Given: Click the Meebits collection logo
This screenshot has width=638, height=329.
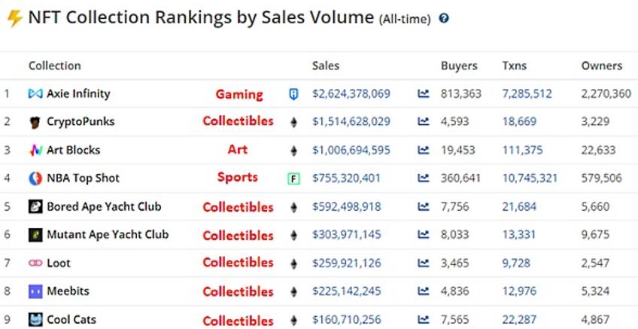Looking at the screenshot, I should pos(35,291).
